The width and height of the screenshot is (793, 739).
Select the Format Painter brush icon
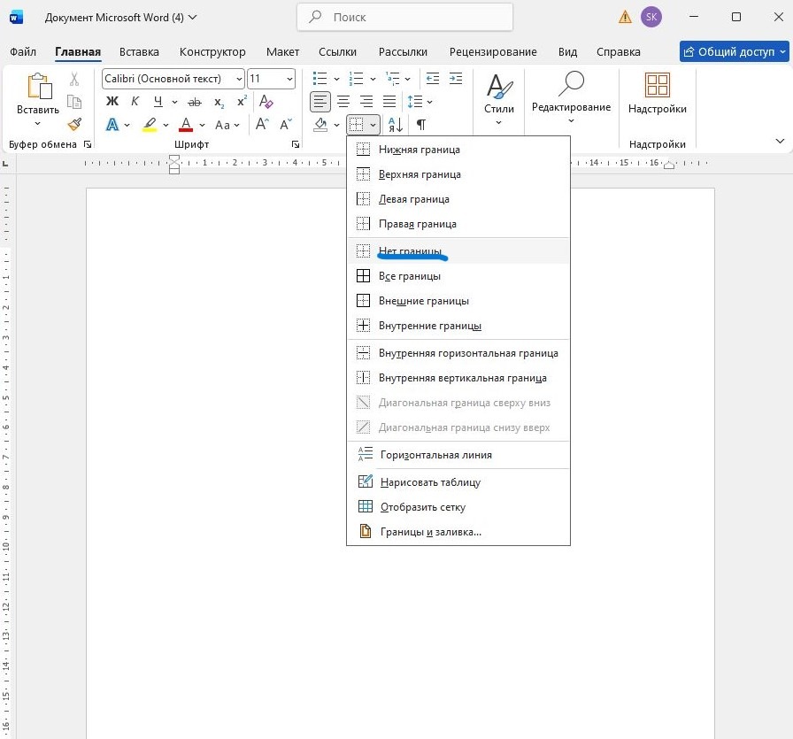pyautogui.click(x=74, y=125)
